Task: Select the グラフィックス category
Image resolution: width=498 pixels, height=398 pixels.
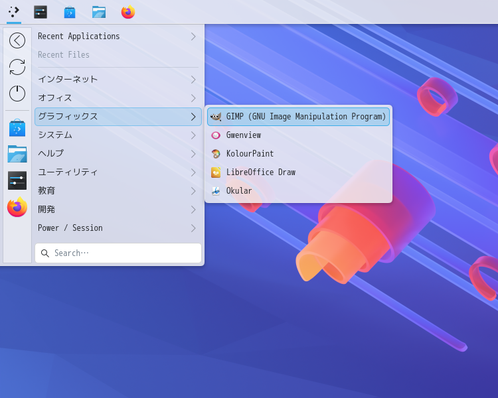Action: coord(118,117)
